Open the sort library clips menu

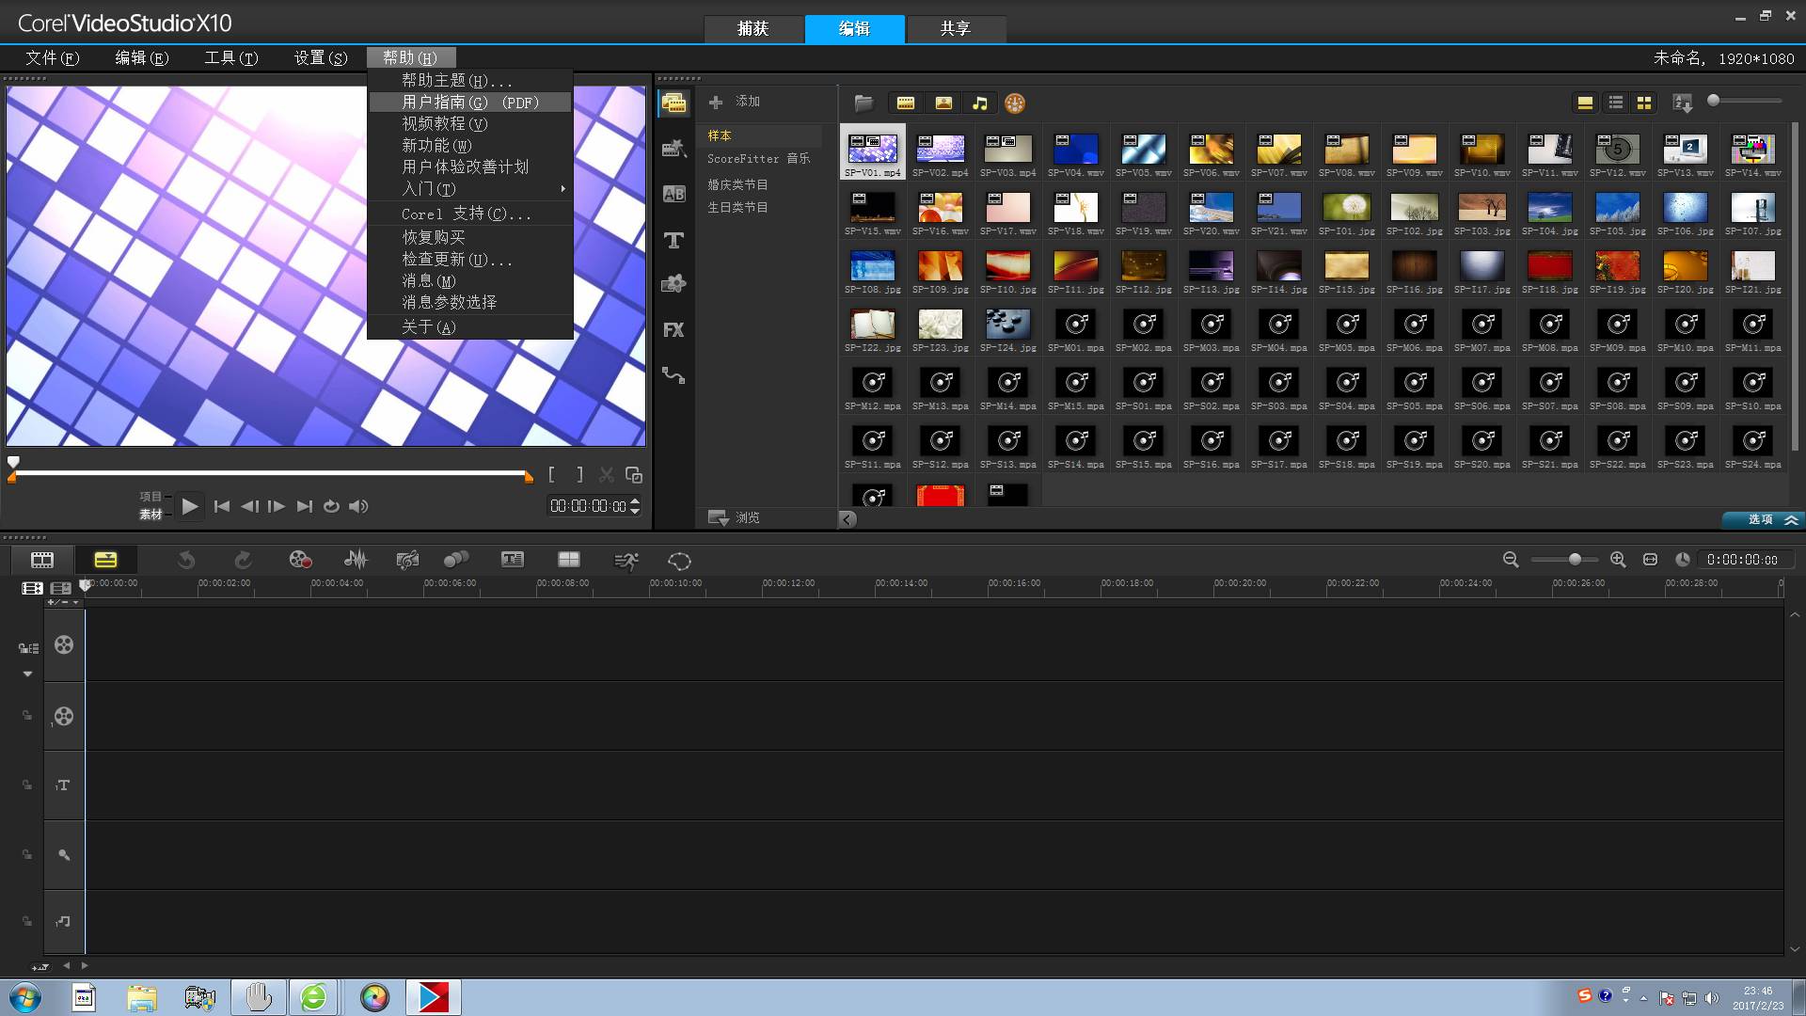tap(1683, 103)
